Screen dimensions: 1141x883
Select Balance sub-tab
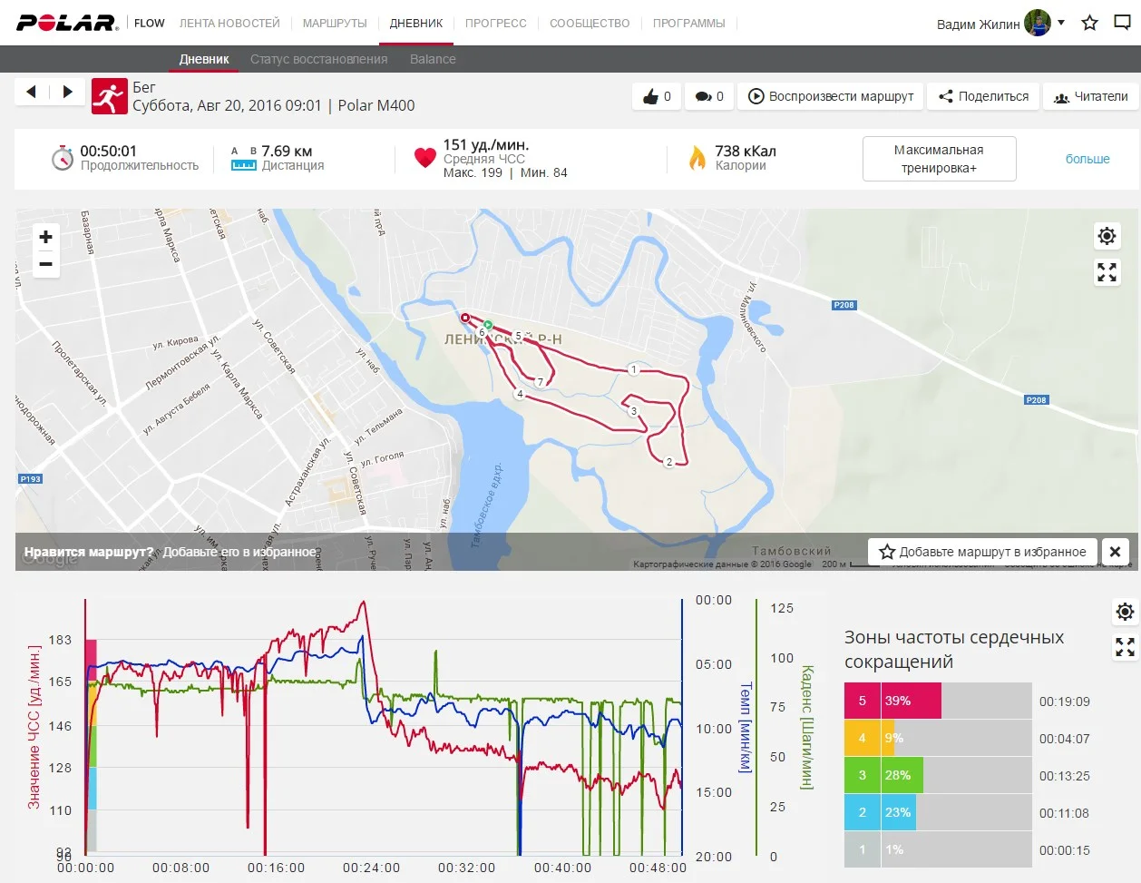pos(433,59)
